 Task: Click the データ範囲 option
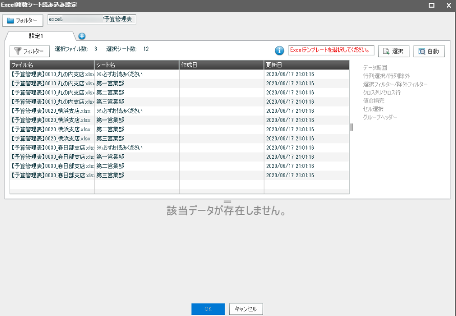pos(375,67)
